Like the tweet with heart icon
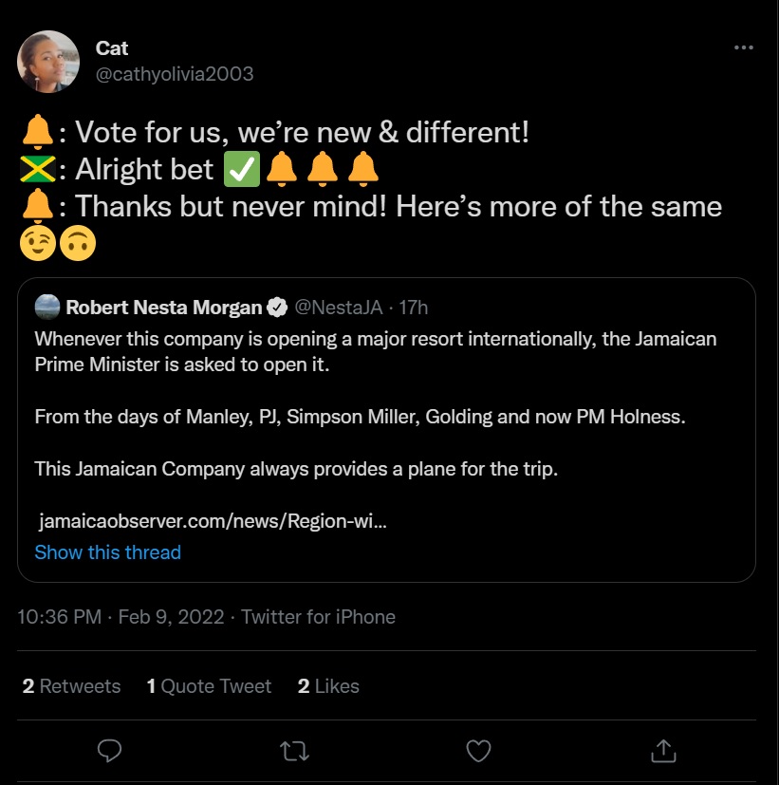The image size is (779, 785). click(x=478, y=751)
